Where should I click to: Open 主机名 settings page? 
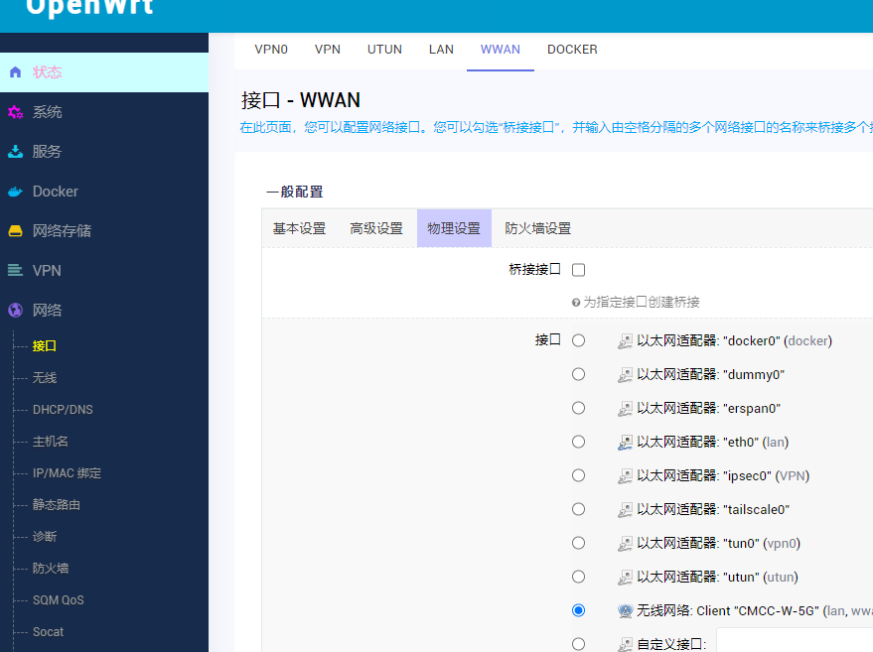(50, 442)
